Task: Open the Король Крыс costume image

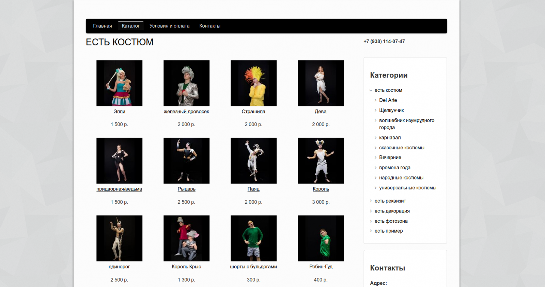Action: pos(186,238)
